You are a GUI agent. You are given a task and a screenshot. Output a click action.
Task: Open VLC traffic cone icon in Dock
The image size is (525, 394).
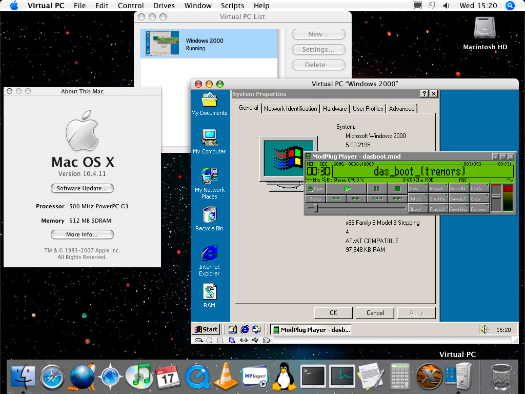tap(226, 377)
